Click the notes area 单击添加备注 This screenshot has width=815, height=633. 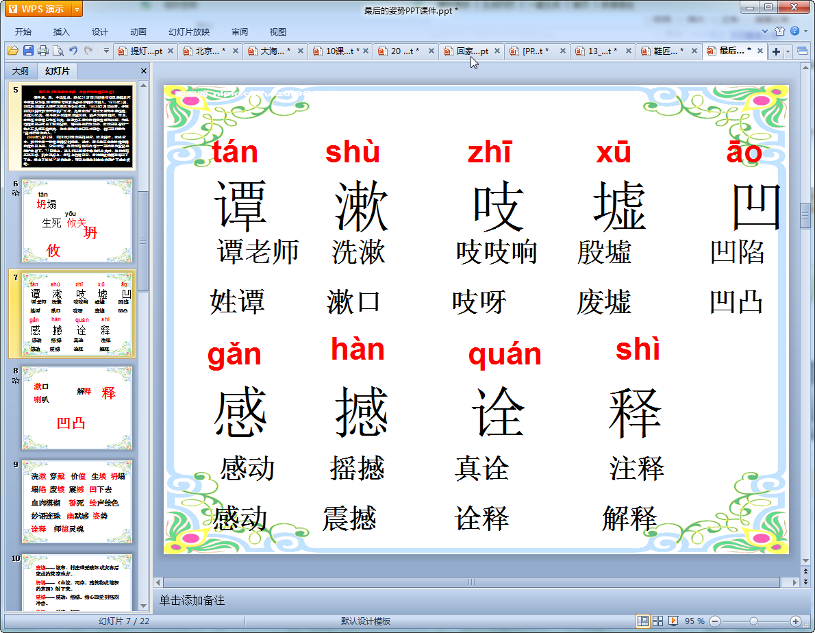coord(192,600)
